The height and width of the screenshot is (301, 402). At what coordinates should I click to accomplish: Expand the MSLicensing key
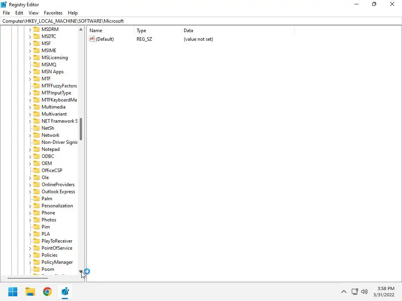point(30,58)
